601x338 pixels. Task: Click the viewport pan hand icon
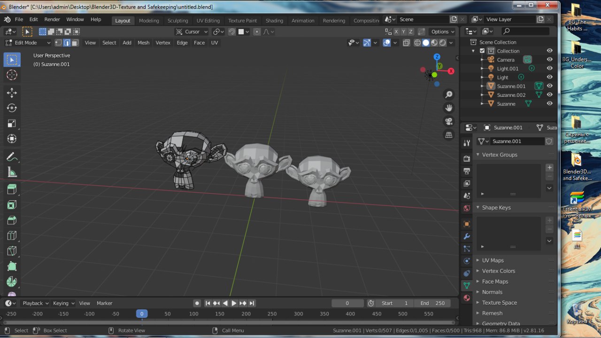point(449,108)
